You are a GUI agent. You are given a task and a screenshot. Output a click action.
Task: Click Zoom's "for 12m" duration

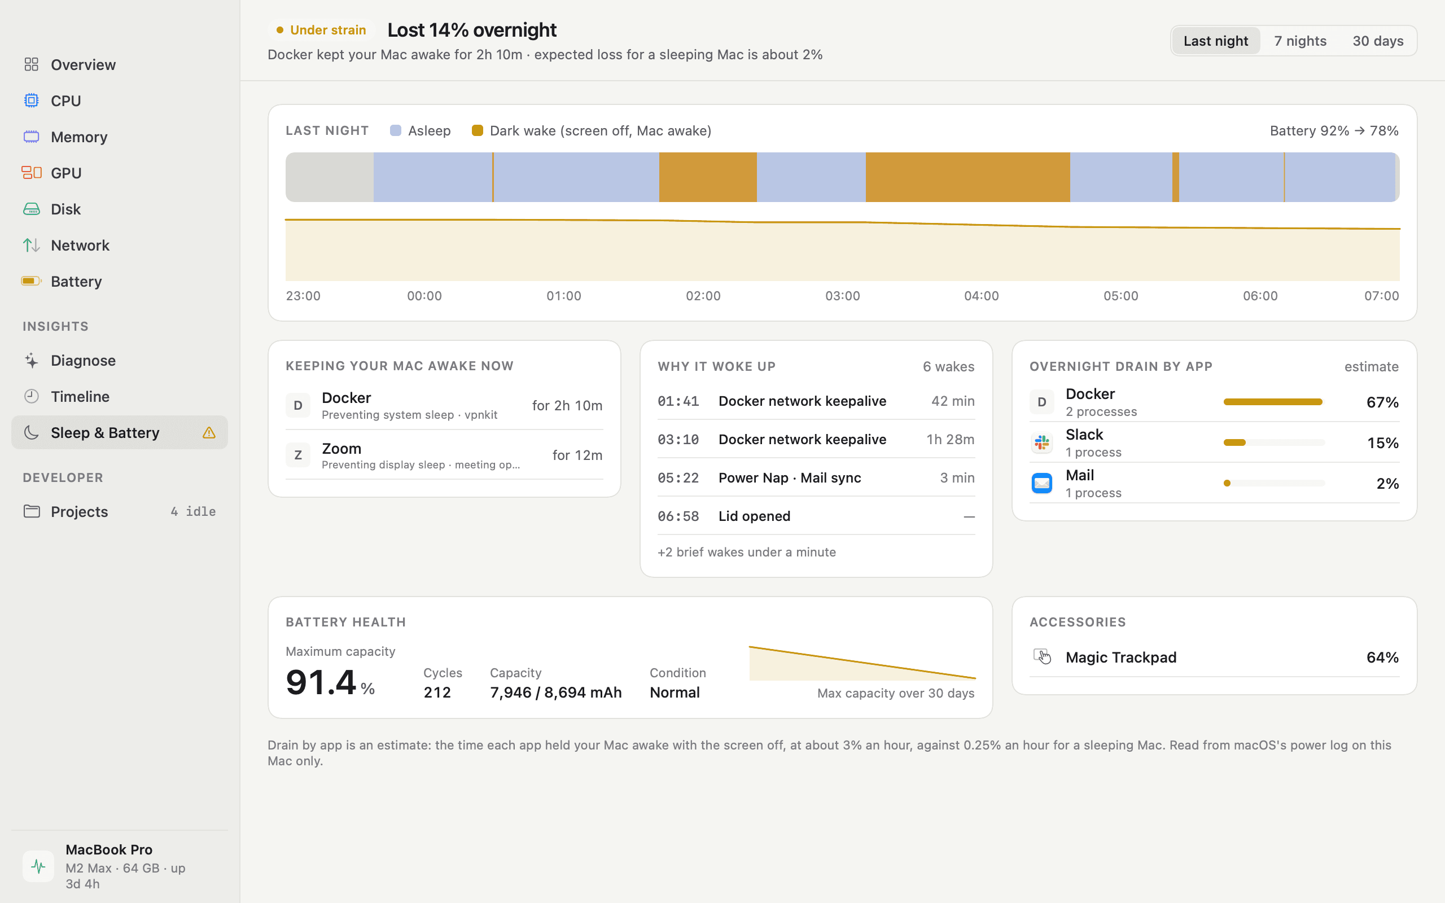[x=577, y=455]
